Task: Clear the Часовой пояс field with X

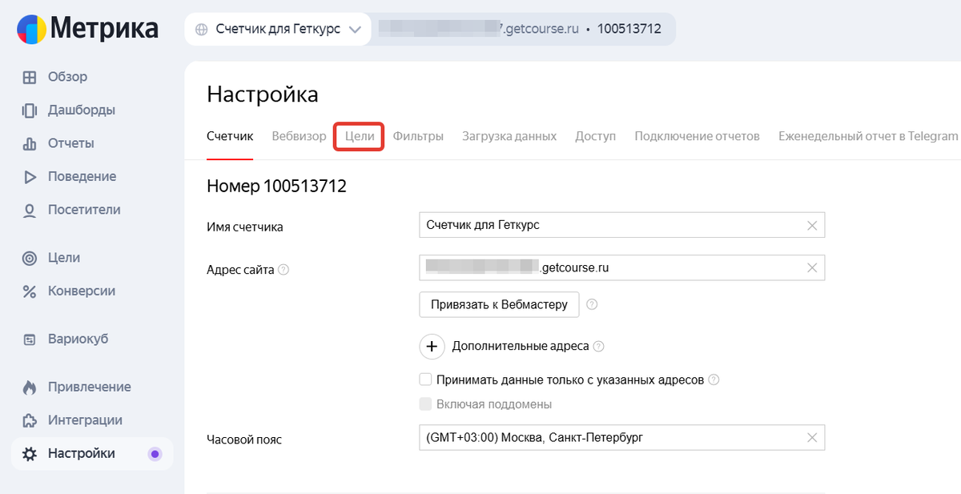Action: click(x=812, y=438)
